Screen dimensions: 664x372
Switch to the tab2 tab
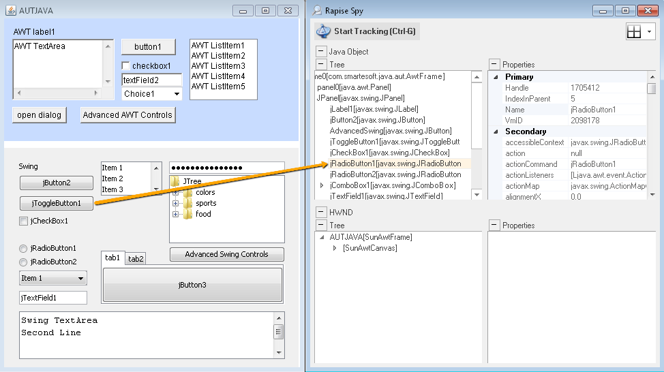coord(136,259)
